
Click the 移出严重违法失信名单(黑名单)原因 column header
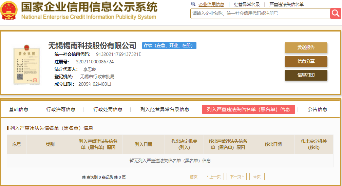228,144
